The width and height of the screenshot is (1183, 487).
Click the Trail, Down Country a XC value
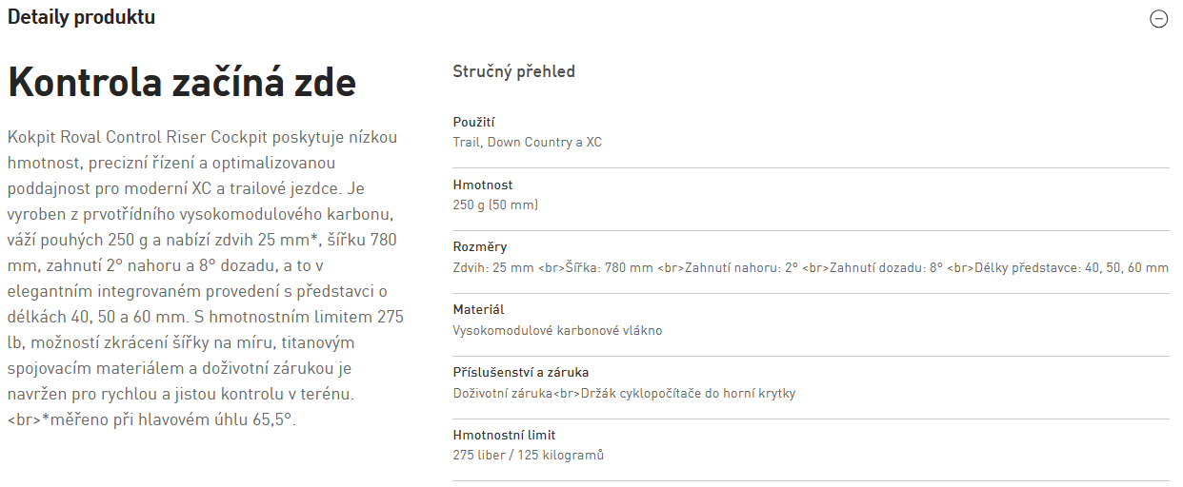tap(527, 143)
